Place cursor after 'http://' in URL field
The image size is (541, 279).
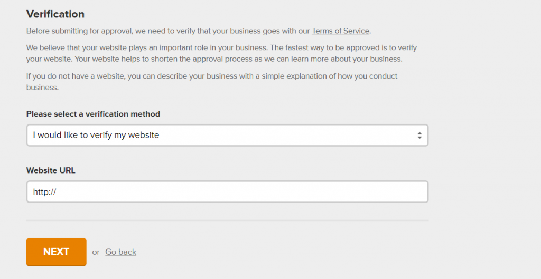[57, 192]
